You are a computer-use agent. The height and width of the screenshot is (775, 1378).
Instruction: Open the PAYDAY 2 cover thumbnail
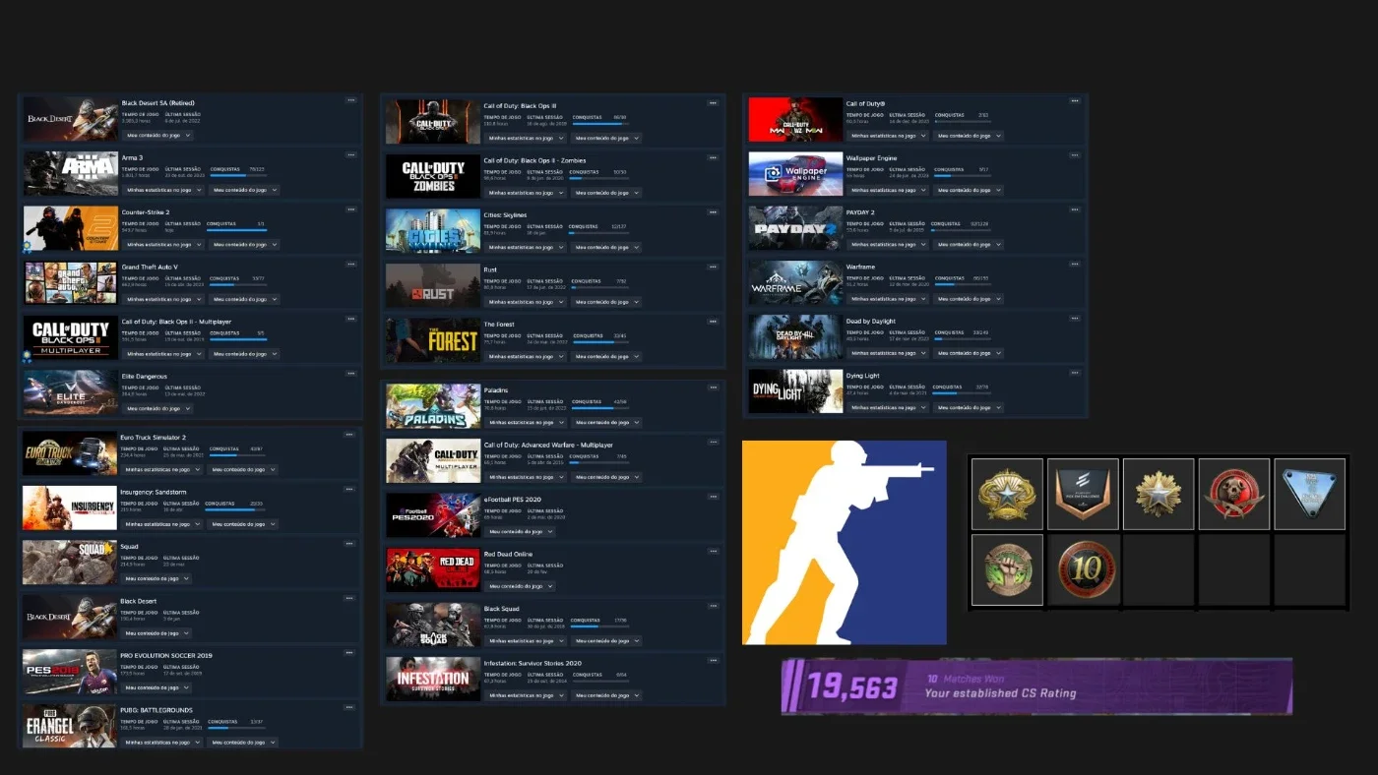tap(795, 228)
